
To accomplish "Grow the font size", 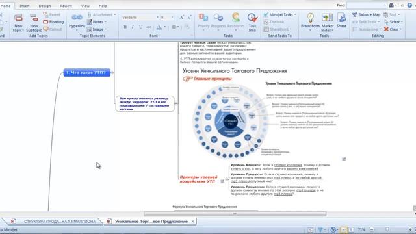I will tap(181, 18).
